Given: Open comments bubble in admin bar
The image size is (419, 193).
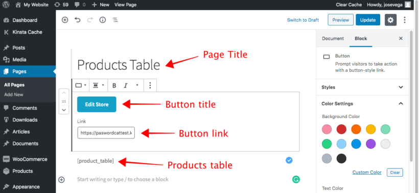Looking at the screenshot, I should point(79,5).
